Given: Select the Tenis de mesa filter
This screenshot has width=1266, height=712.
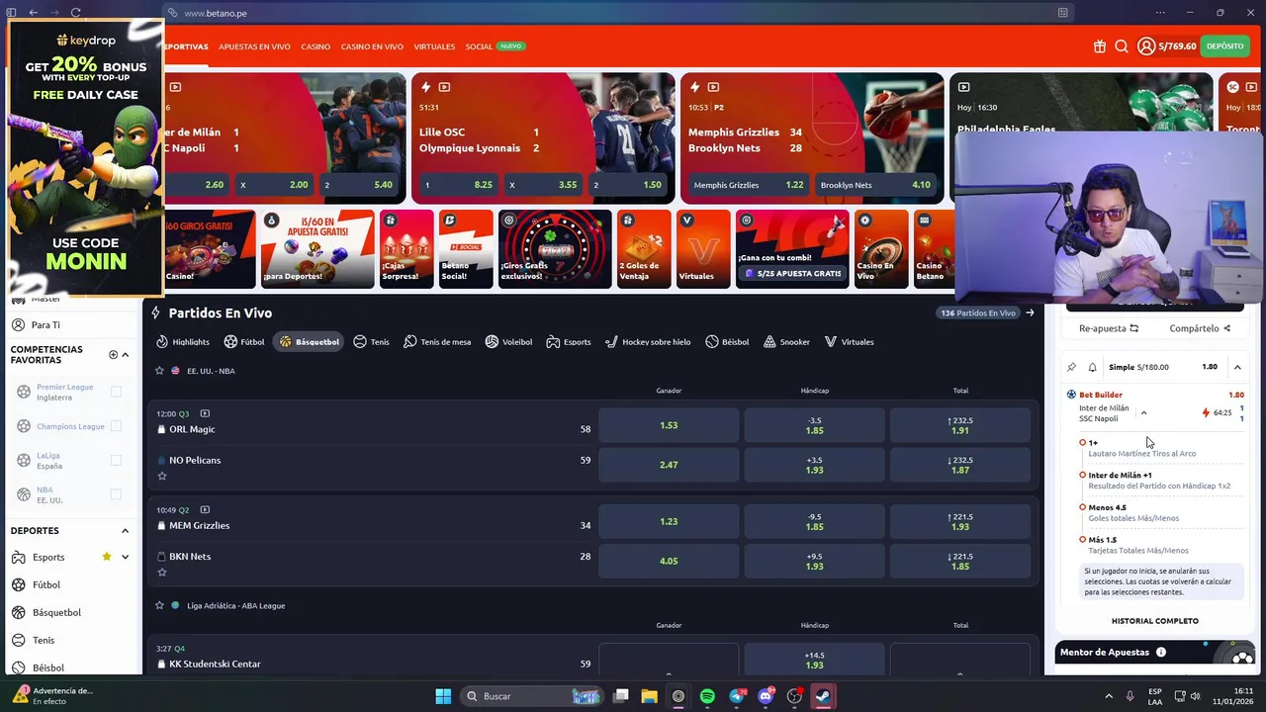Looking at the screenshot, I should click(437, 342).
